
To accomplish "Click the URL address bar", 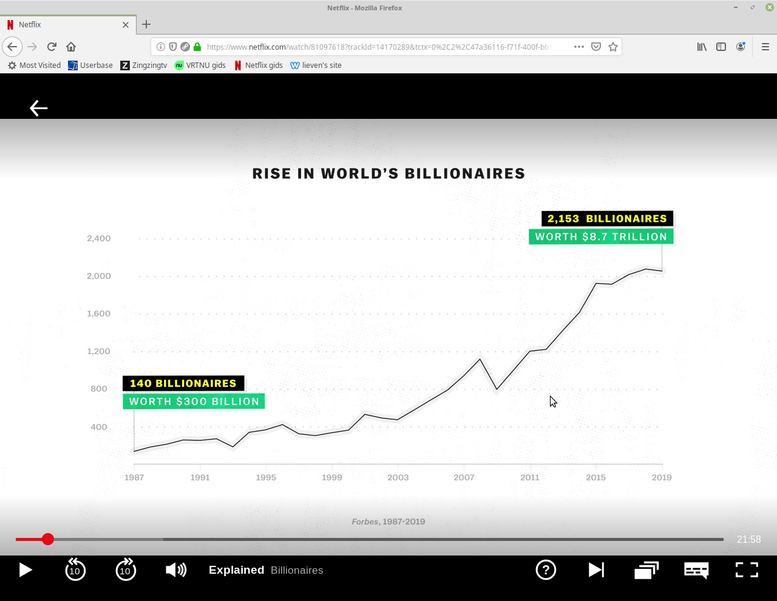I will pyautogui.click(x=376, y=47).
